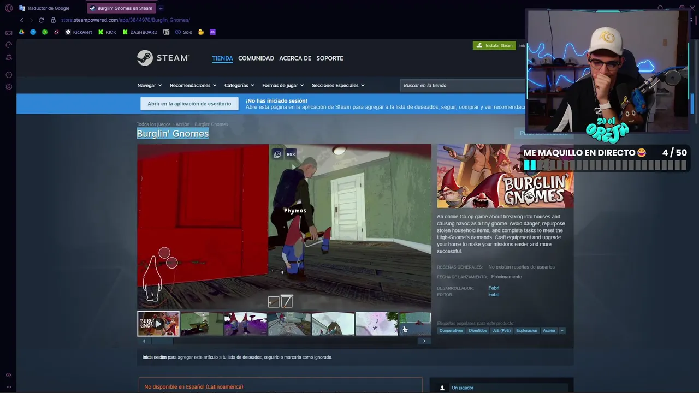Open Settings gear icon in sidebar
The image size is (699, 393).
[x=9, y=87]
